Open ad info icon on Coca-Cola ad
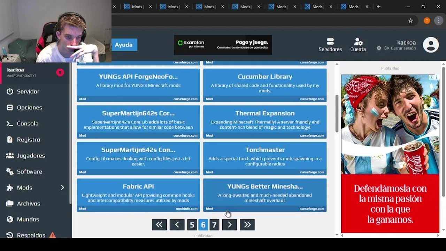The width and height of the screenshot is (446, 251). (x=431, y=77)
